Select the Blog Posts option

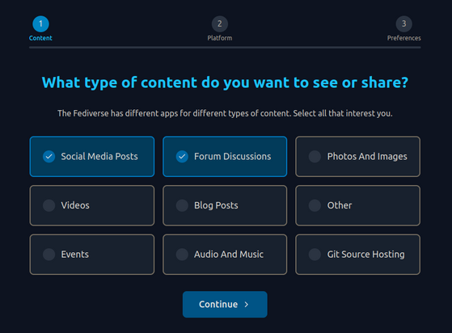pyautogui.click(x=225, y=205)
